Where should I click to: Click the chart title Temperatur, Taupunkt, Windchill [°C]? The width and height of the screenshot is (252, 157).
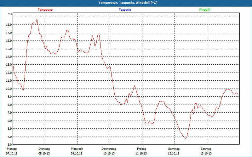click(128, 3)
